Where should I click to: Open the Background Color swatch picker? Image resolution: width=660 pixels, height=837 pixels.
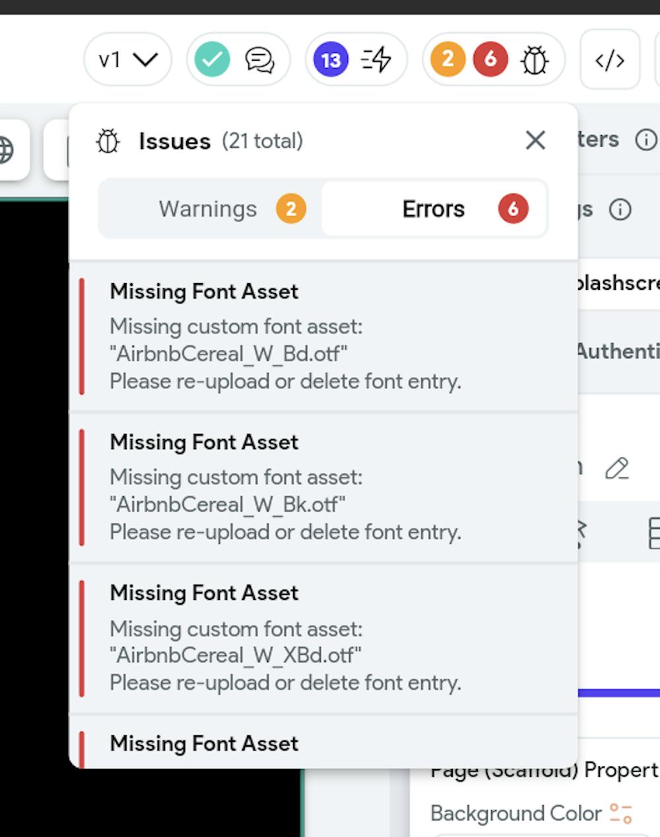coord(620,813)
